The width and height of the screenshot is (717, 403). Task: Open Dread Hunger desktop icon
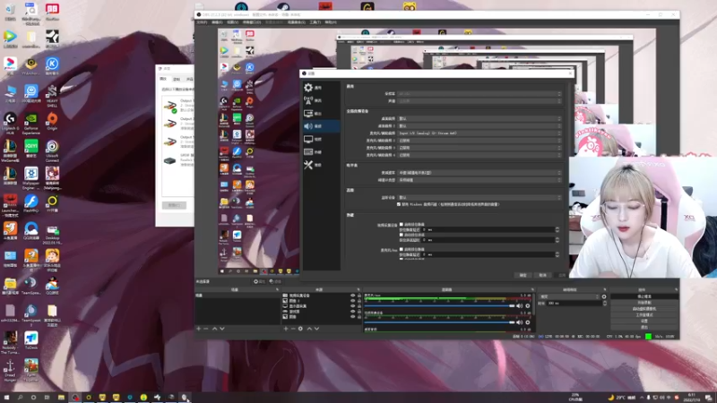pyautogui.click(x=10, y=371)
